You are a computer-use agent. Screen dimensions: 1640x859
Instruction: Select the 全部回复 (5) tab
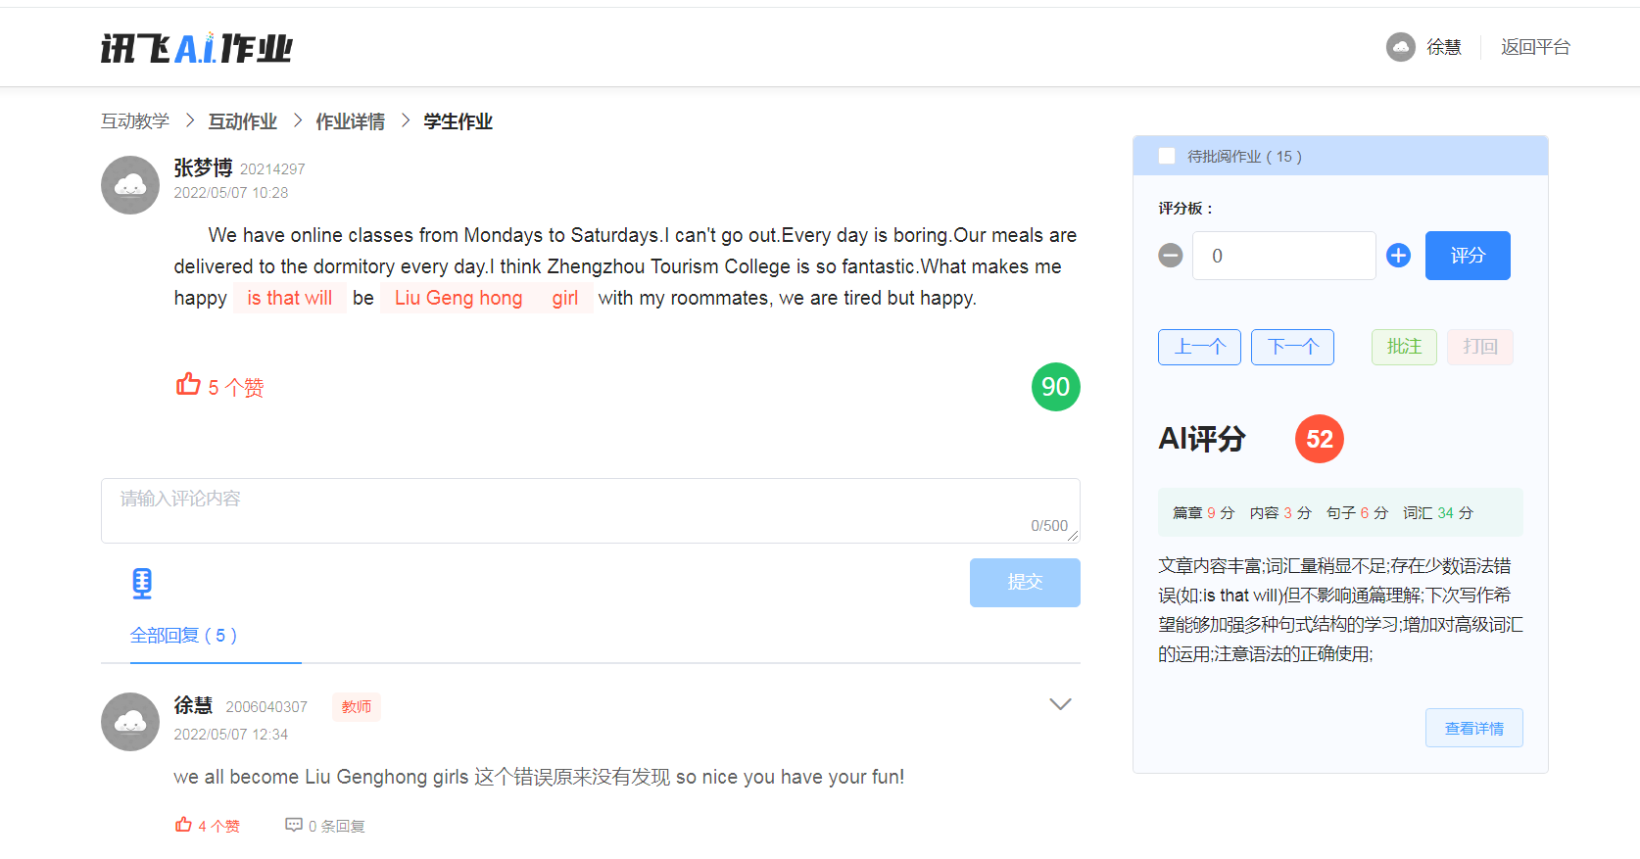coord(183,636)
